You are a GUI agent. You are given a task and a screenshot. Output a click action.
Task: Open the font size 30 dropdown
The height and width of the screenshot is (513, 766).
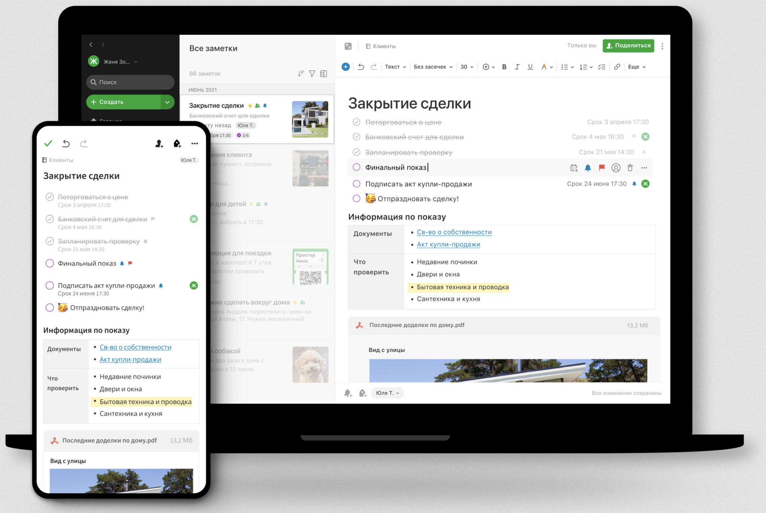pyautogui.click(x=466, y=67)
